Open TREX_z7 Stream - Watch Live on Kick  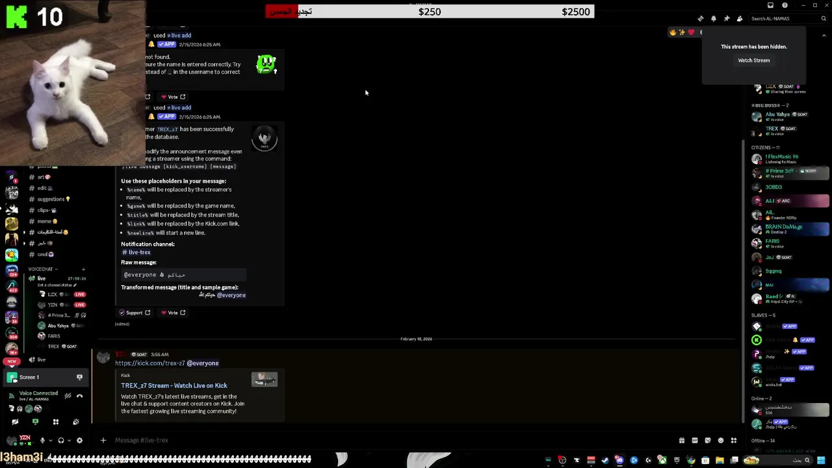pos(174,385)
